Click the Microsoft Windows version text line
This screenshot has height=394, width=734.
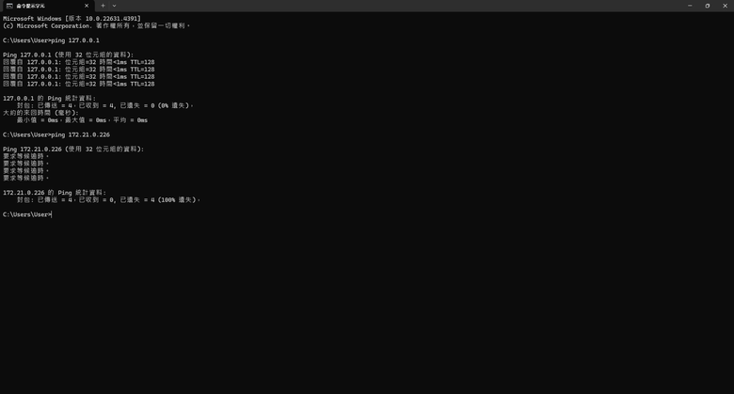72,19
